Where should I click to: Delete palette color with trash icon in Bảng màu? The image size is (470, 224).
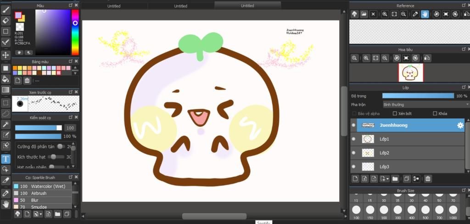click(x=27, y=81)
